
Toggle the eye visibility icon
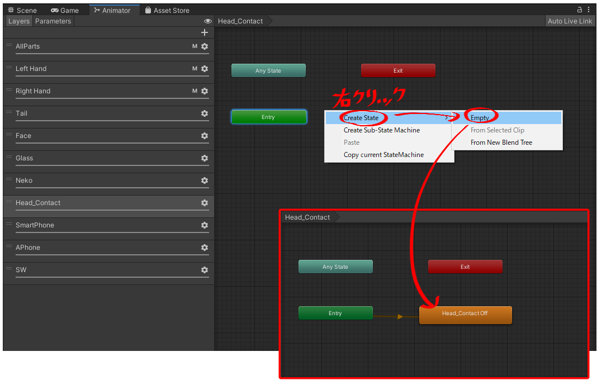(208, 21)
